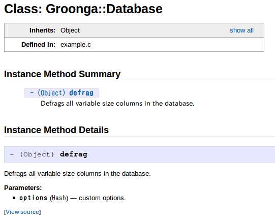Click the summary description under defrag signature
The image size is (275, 223).
[x=117, y=104]
